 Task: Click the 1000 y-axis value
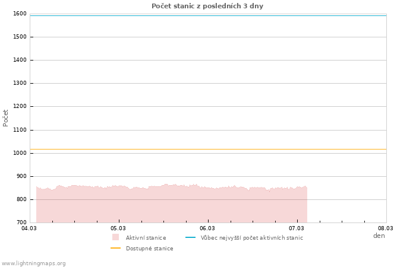click(x=20, y=153)
